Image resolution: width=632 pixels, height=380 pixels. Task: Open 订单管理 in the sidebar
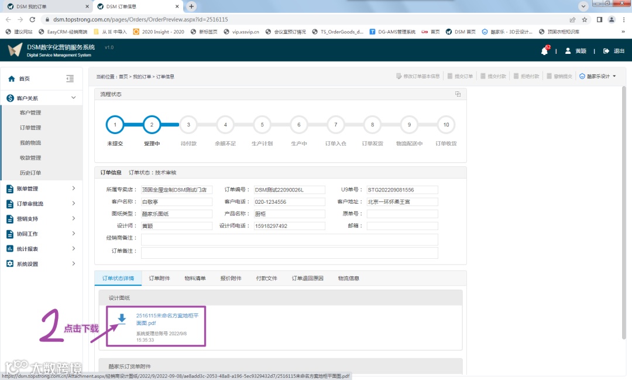pyautogui.click(x=30, y=128)
